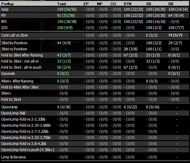Select OpenLimp-fold vs 2-2.33bb label

[x=23, y=119]
